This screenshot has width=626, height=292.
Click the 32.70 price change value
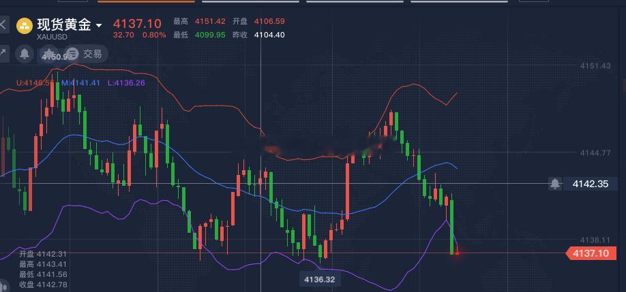point(123,35)
